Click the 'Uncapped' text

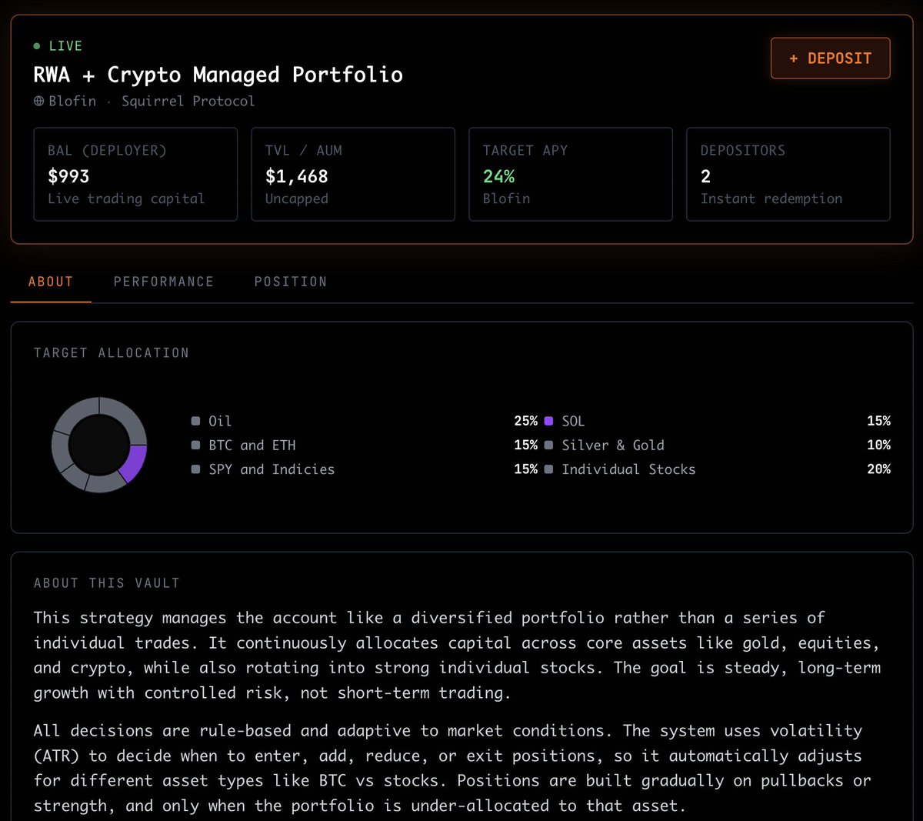tap(296, 199)
